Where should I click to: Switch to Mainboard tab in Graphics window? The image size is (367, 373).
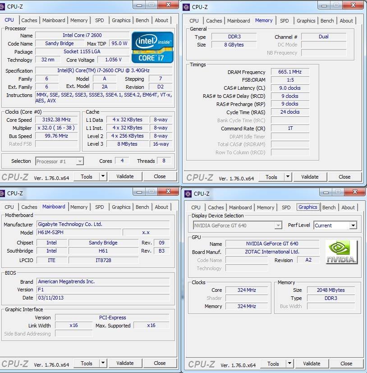point(240,207)
